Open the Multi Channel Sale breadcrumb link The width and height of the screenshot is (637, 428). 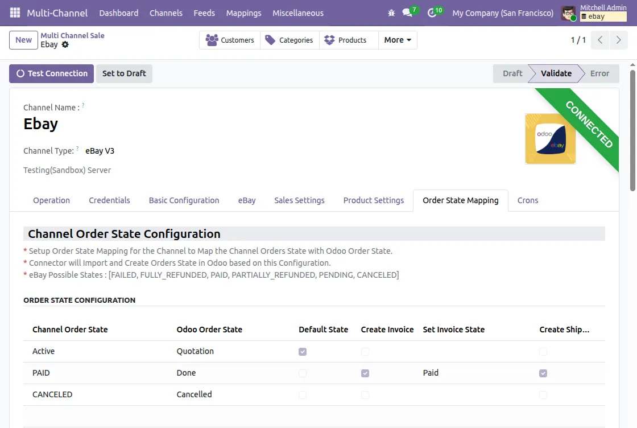click(x=72, y=35)
